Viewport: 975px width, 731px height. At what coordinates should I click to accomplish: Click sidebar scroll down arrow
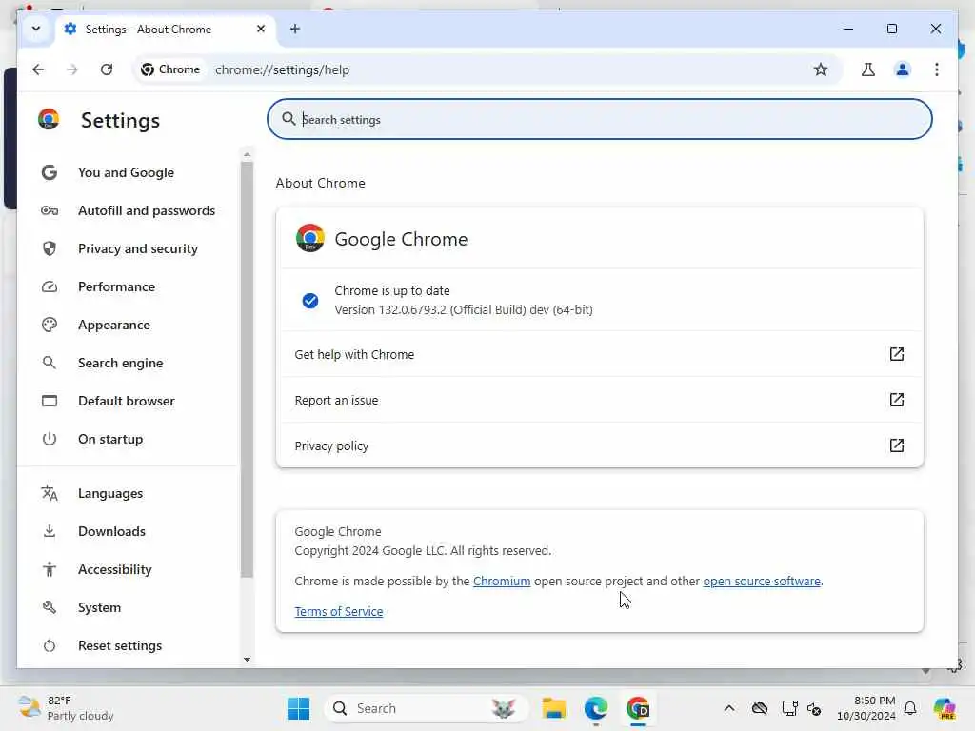tap(247, 659)
